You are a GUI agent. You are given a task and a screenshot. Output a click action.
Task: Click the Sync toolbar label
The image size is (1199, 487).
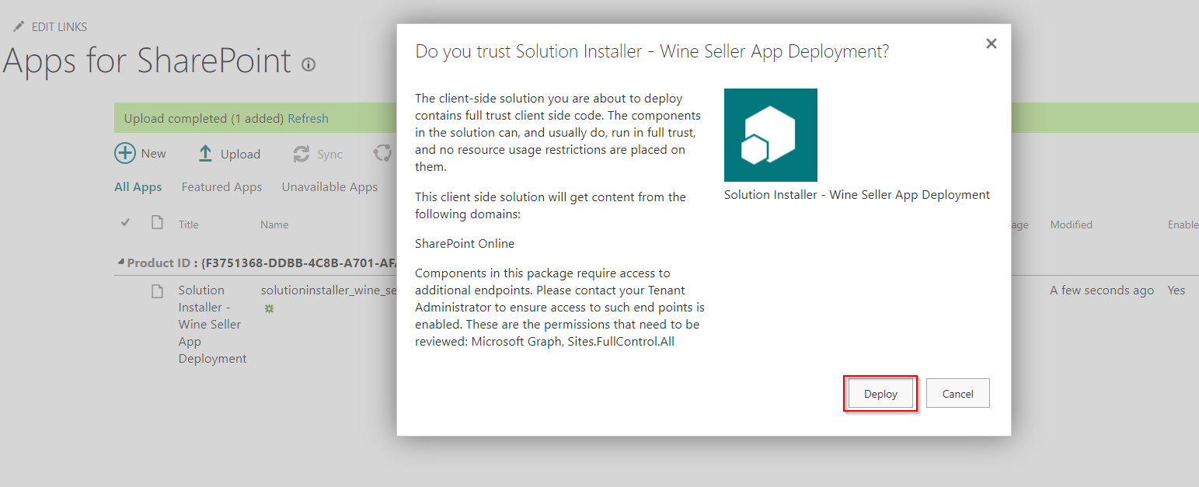(x=329, y=155)
